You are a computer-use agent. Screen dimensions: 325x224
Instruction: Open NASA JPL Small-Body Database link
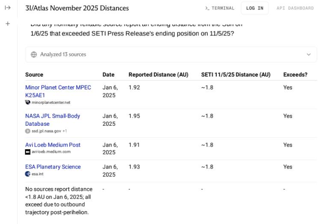[53, 120]
